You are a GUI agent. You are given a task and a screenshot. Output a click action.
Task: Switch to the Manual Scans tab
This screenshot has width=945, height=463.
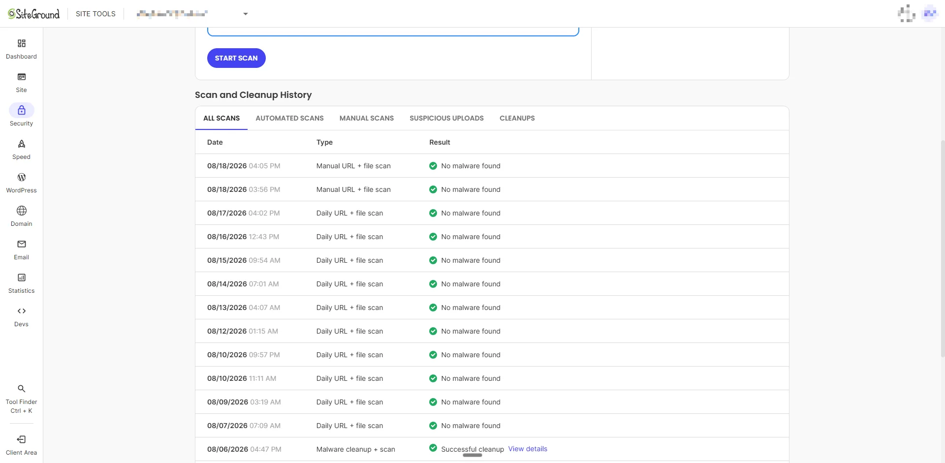pyautogui.click(x=367, y=118)
